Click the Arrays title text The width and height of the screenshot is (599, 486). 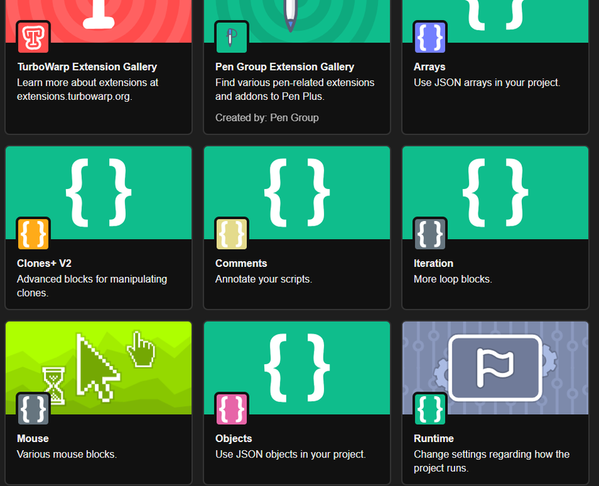pos(429,67)
